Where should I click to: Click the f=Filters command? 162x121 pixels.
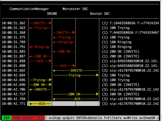[113, 118]
